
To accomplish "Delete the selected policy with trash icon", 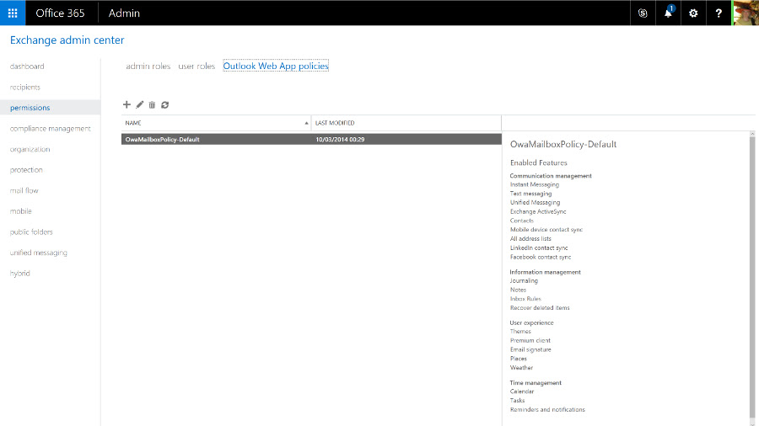I will tap(152, 104).
